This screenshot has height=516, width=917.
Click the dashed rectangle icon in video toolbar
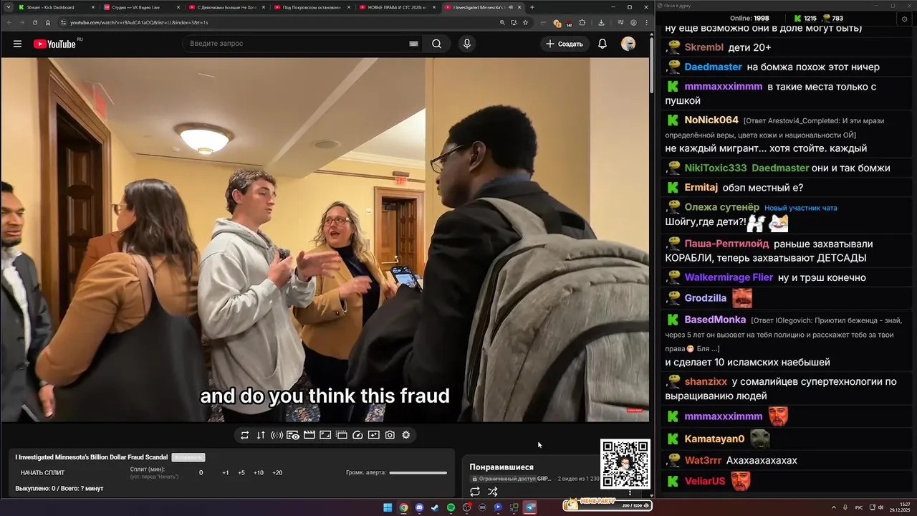point(342,435)
